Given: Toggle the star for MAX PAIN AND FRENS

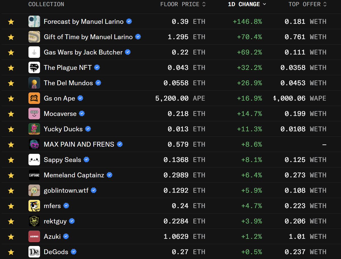Looking at the screenshot, I should click(x=11, y=144).
